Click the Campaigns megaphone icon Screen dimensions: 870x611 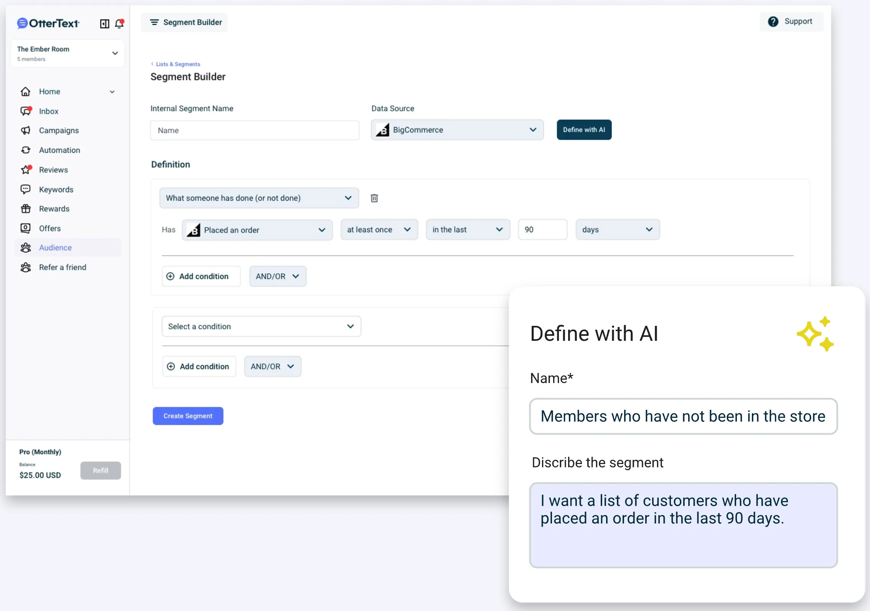[26, 130]
